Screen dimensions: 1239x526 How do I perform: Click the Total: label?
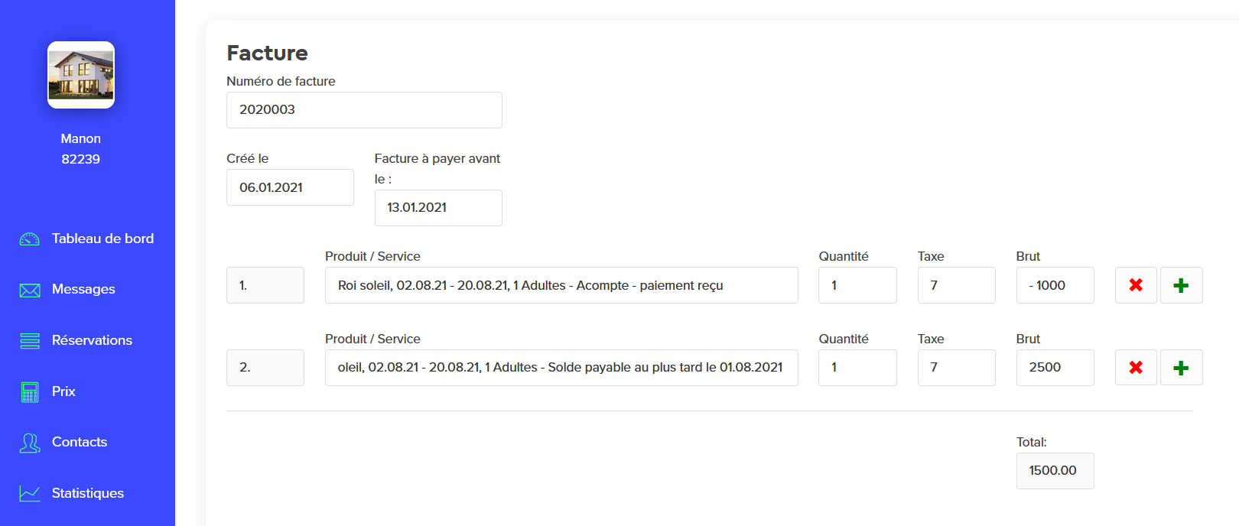(x=1032, y=442)
